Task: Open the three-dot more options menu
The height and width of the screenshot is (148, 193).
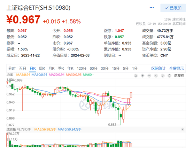Action: click(x=152, y=8)
